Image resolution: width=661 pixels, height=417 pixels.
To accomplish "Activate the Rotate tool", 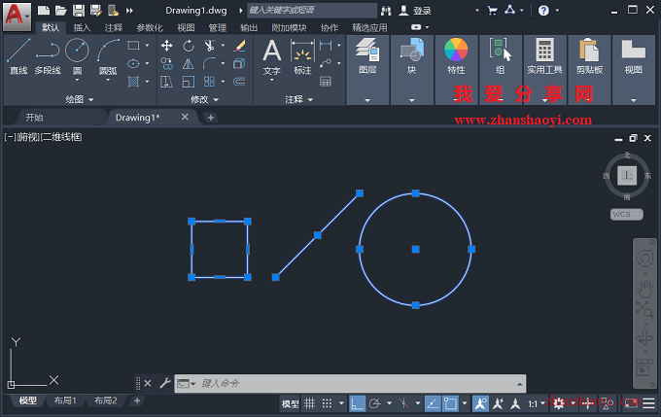I will click(x=188, y=46).
